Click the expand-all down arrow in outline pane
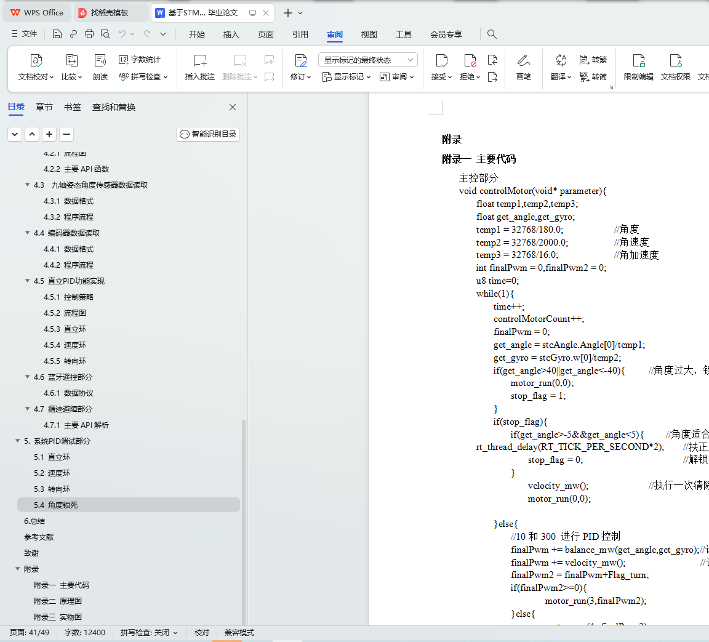The height and width of the screenshot is (642, 709). (x=15, y=134)
